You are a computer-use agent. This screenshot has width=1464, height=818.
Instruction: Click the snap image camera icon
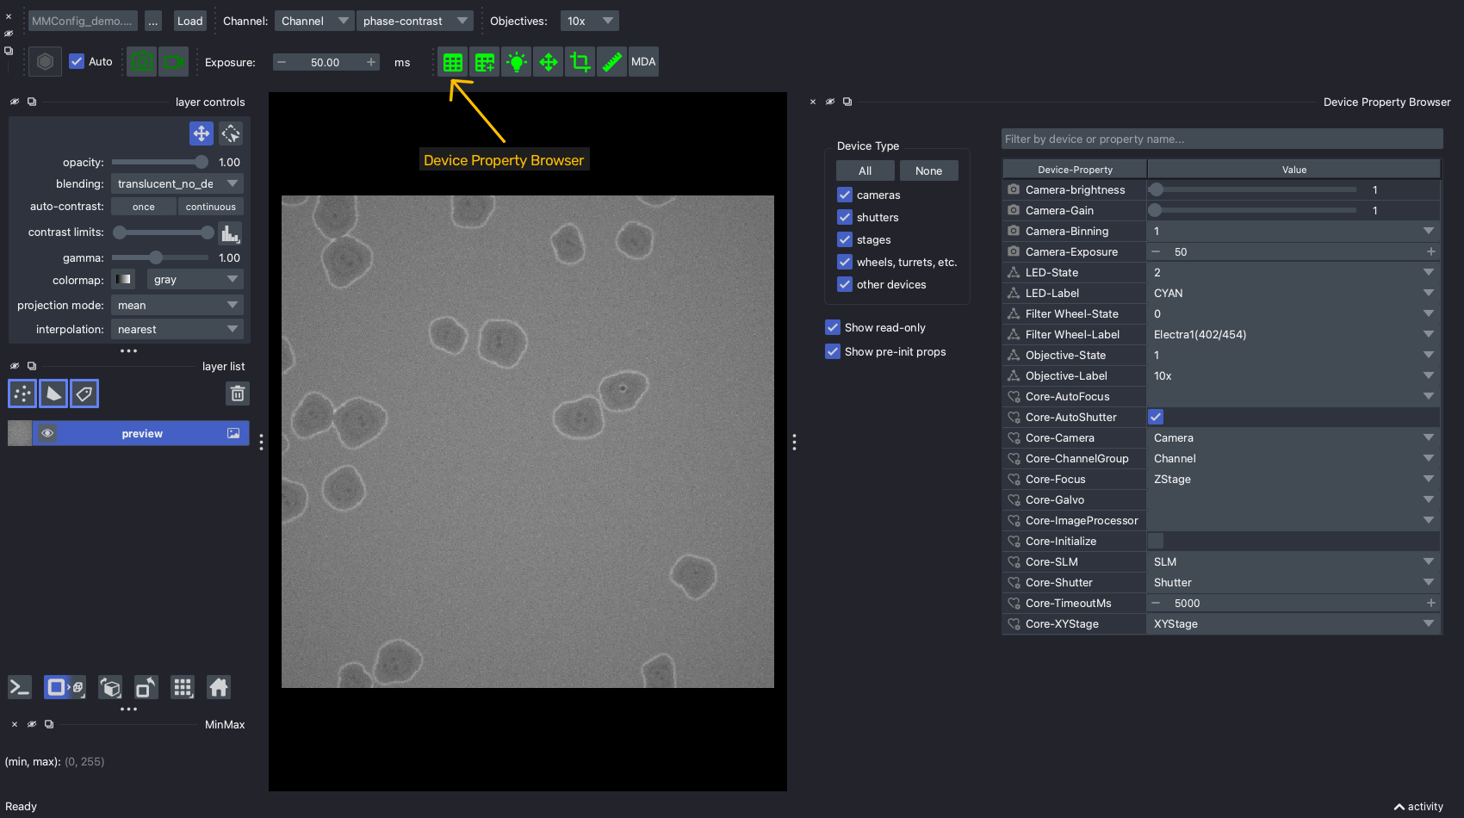(142, 62)
